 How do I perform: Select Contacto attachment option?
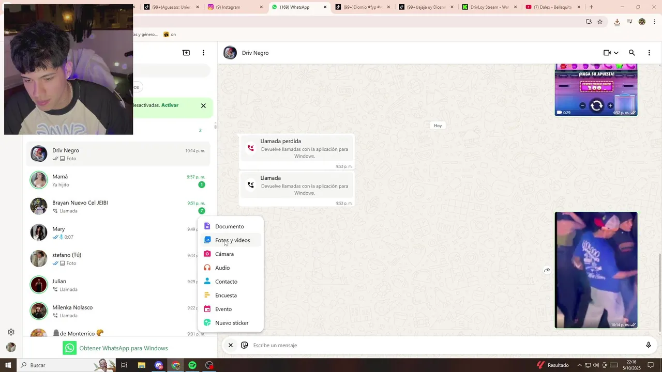click(231, 282)
